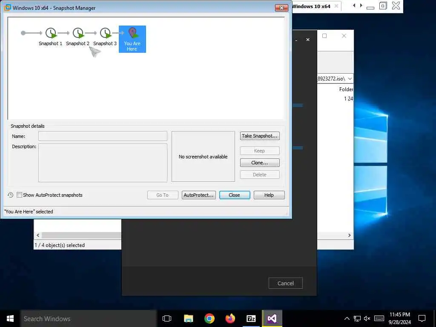Screen dimensions: 436x327
Task: Expand the 7-Zip path dropdown
Action: pos(350,79)
